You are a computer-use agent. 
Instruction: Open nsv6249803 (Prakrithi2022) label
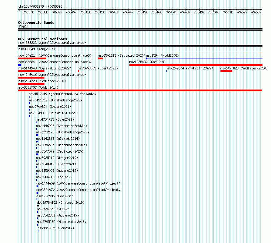(53, 113)
